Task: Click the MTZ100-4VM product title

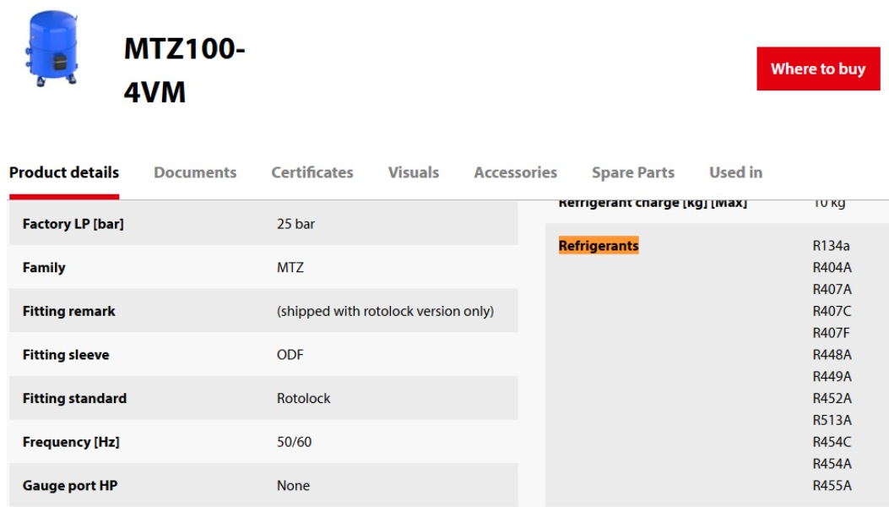Action: click(184, 70)
